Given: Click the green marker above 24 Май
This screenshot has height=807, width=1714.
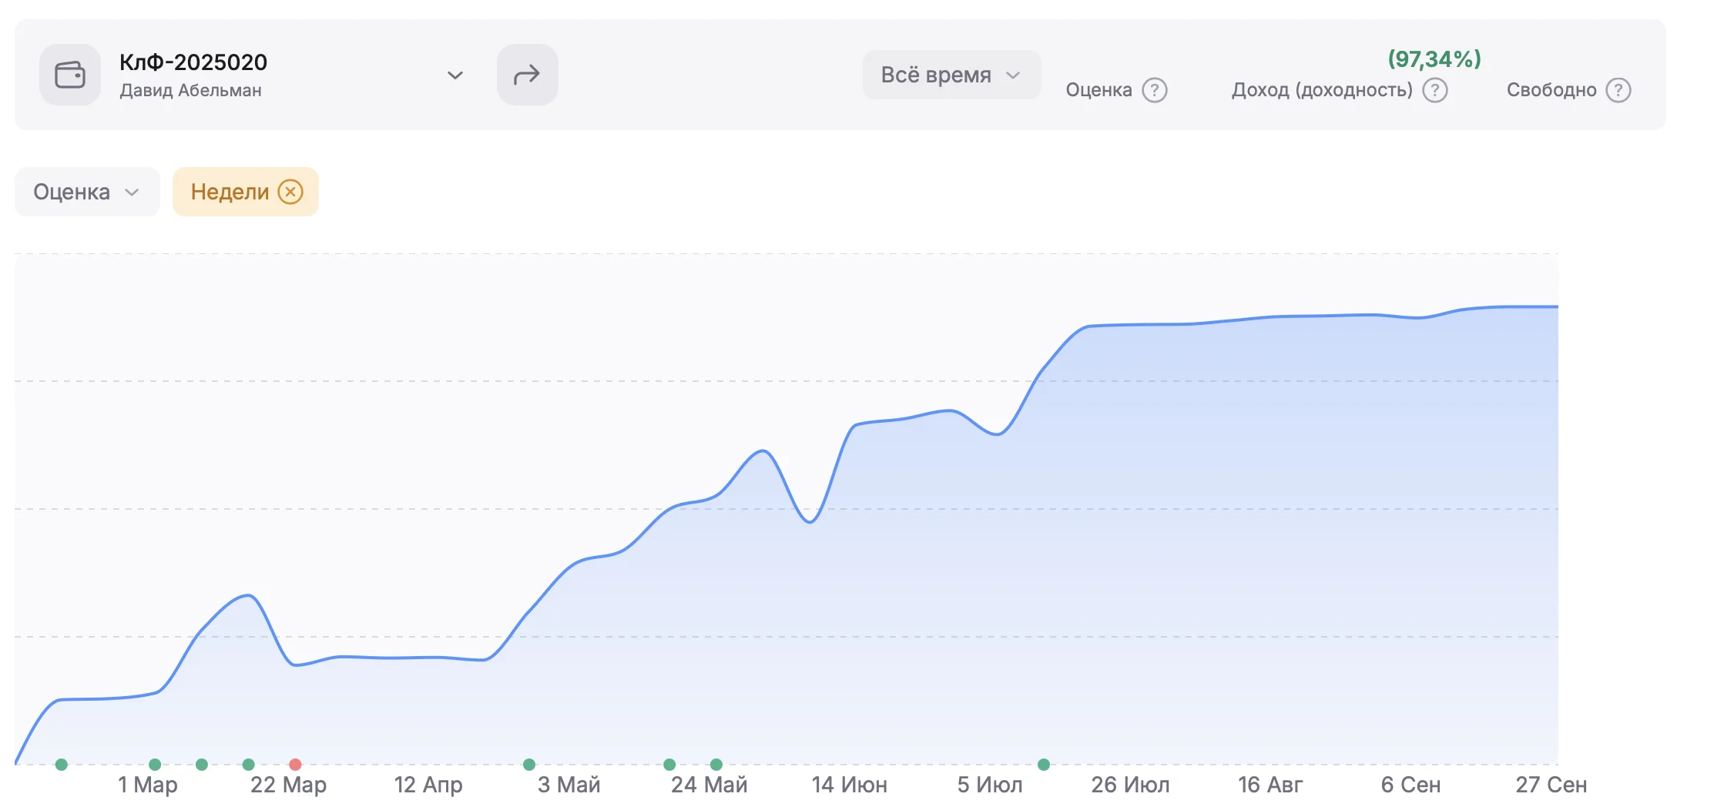Looking at the screenshot, I should tap(716, 765).
